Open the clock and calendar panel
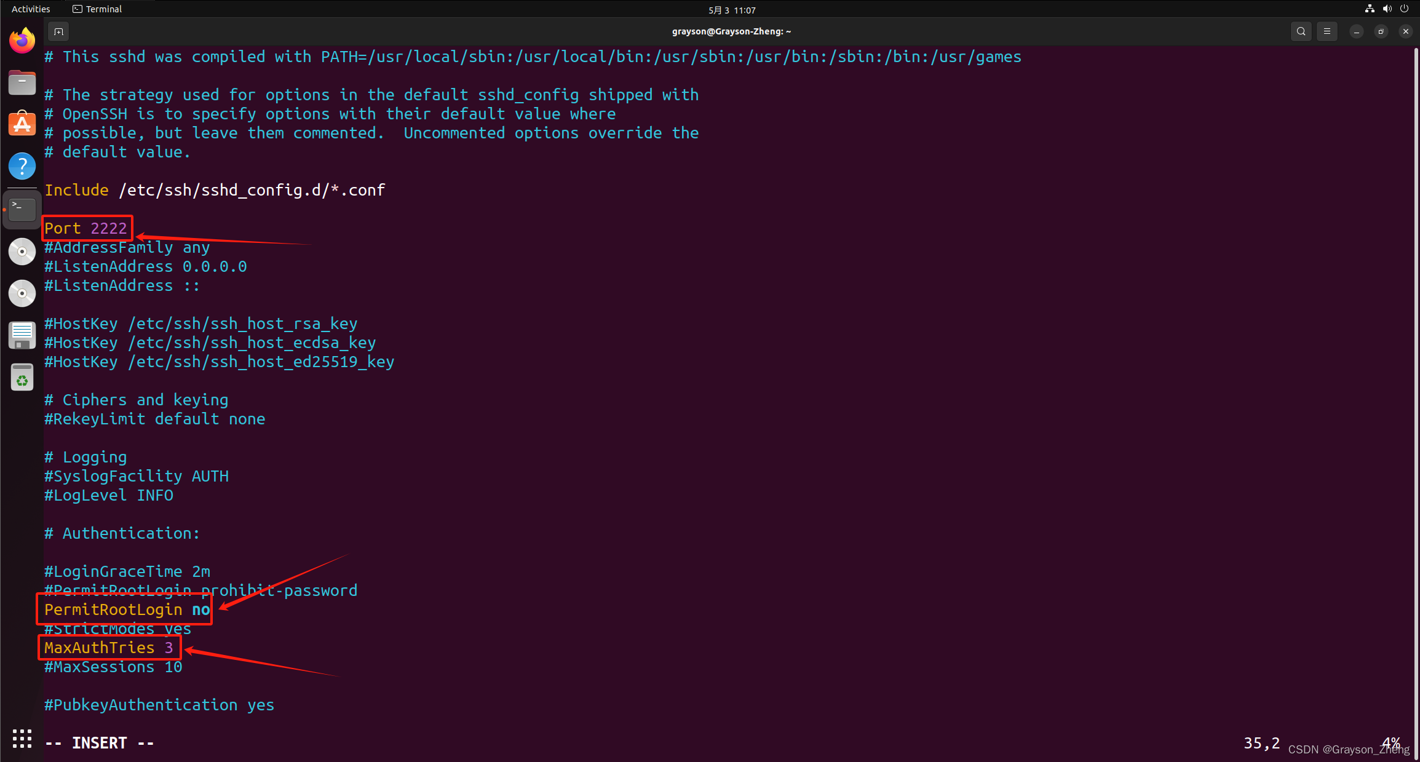Image resolution: width=1420 pixels, height=762 pixels. point(732,10)
